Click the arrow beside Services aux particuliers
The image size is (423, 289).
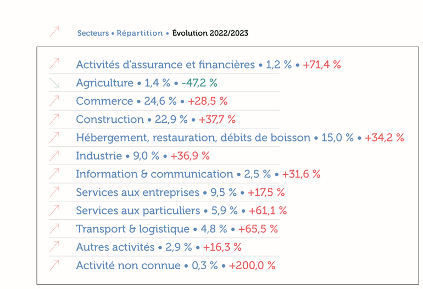[54, 211]
